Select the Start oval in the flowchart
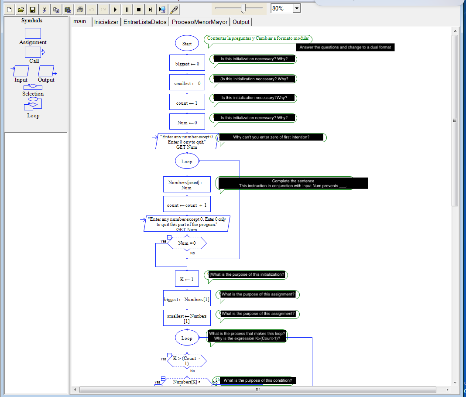 [x=187, y=43]
